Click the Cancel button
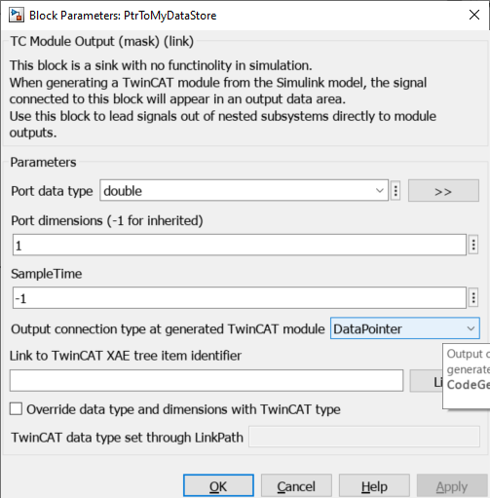 tap(296, 485)
